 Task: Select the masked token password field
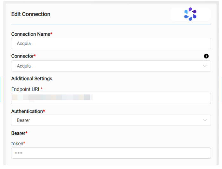click(x=111, y=153)
